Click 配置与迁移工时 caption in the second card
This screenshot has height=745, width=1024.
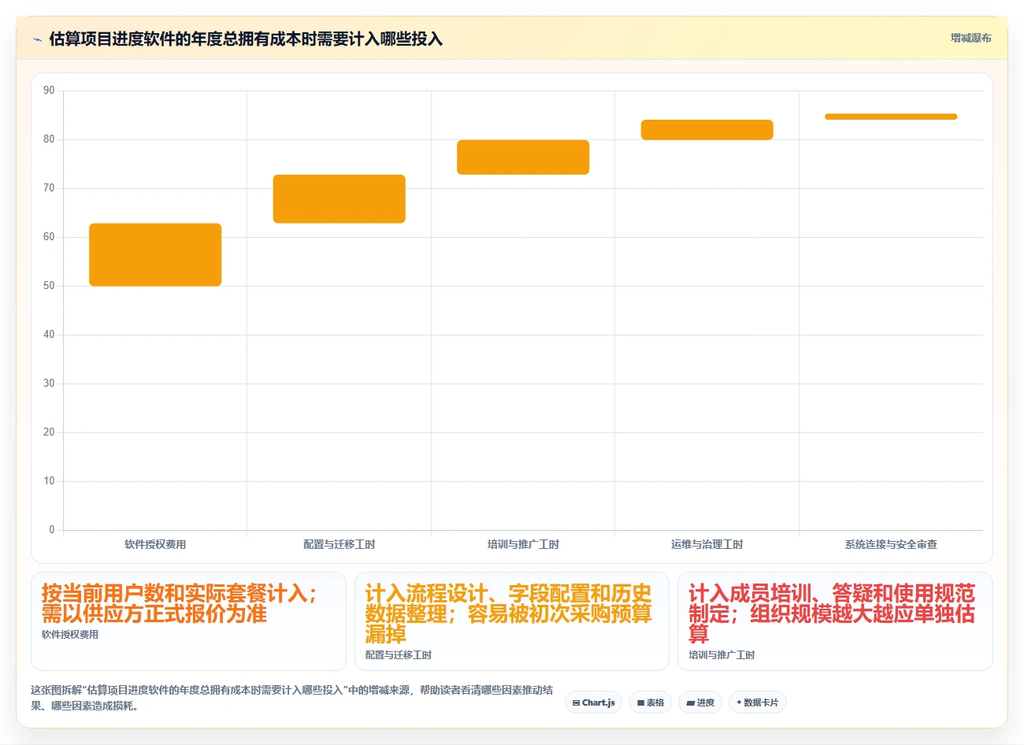(399, 655)
